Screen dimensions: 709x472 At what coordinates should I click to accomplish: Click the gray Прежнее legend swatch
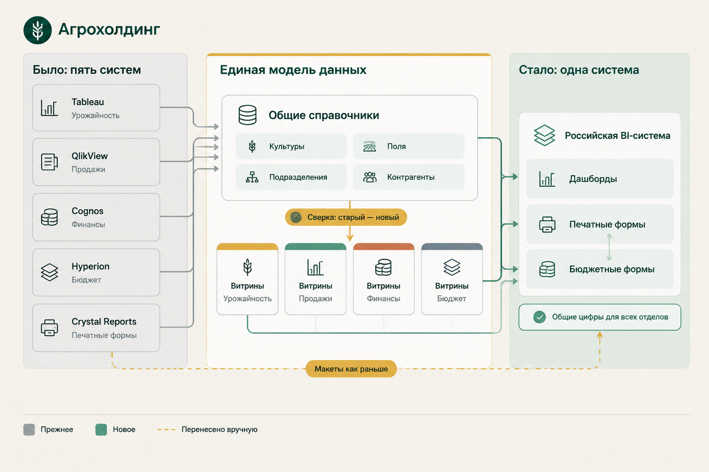(x=29, y=430)
